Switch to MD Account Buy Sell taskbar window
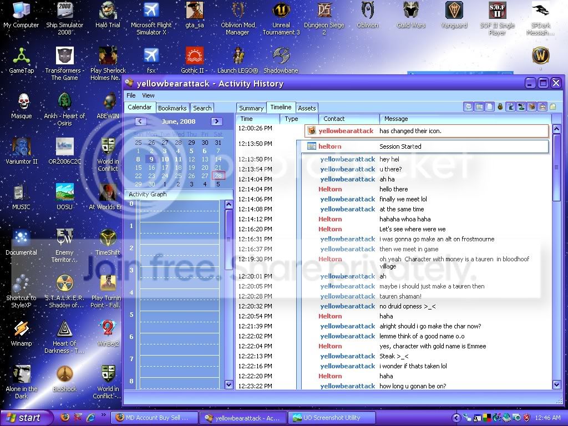 [154, 418]
